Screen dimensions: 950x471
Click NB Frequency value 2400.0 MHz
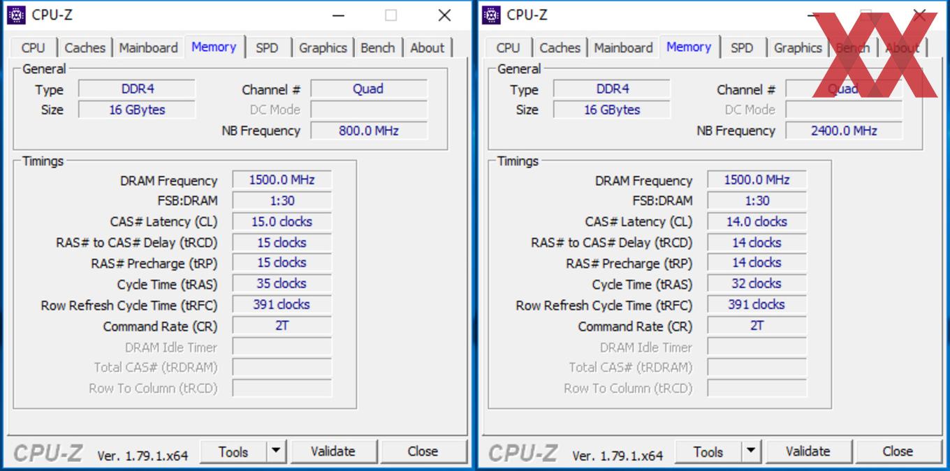(843, 130)
